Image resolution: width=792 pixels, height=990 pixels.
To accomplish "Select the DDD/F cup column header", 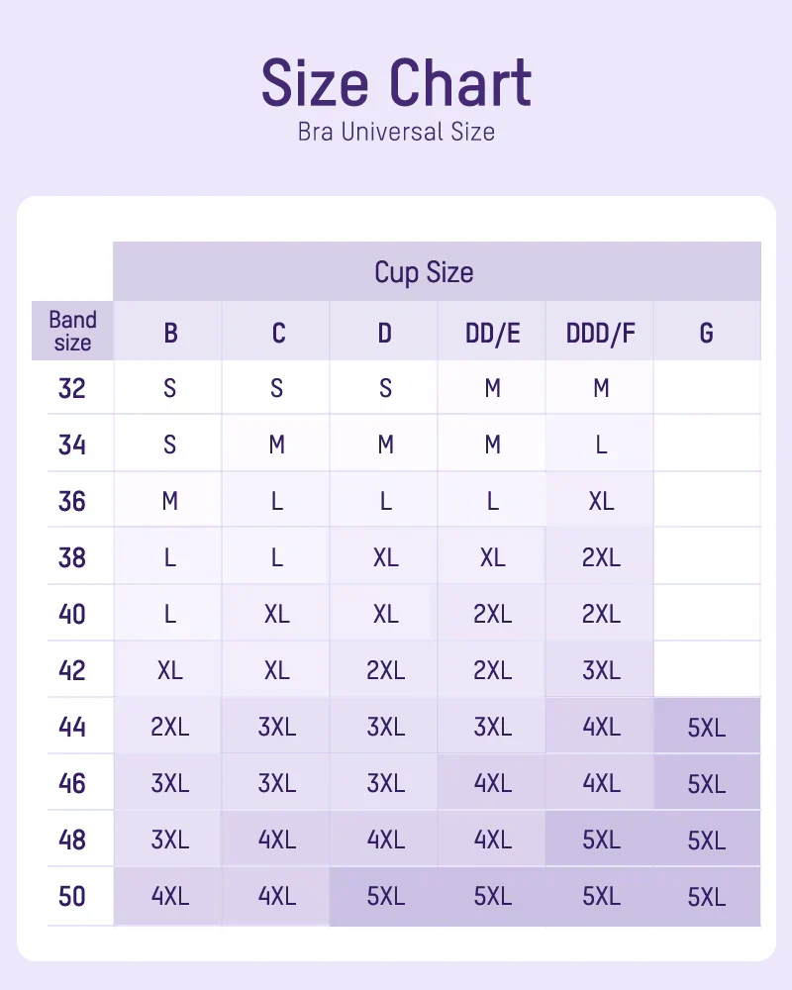I will pyautogui.click(x=600, y=334).
